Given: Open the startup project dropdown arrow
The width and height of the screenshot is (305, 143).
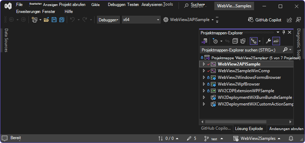Looking at the screenshot, I should click(212, 20).
